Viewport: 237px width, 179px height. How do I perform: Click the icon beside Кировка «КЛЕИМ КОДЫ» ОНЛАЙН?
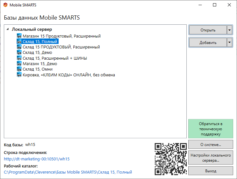click(19, 75)
